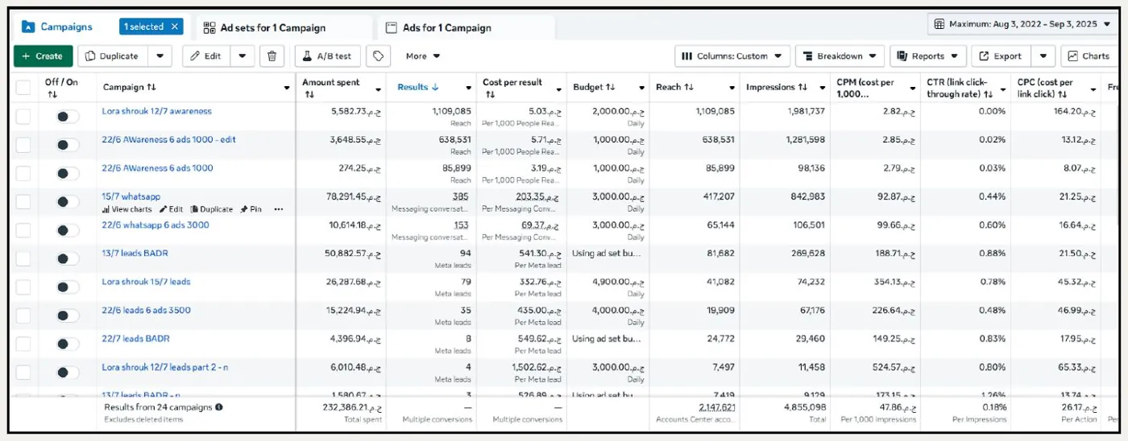Sort by the Campaign column header

pos(129,87)
